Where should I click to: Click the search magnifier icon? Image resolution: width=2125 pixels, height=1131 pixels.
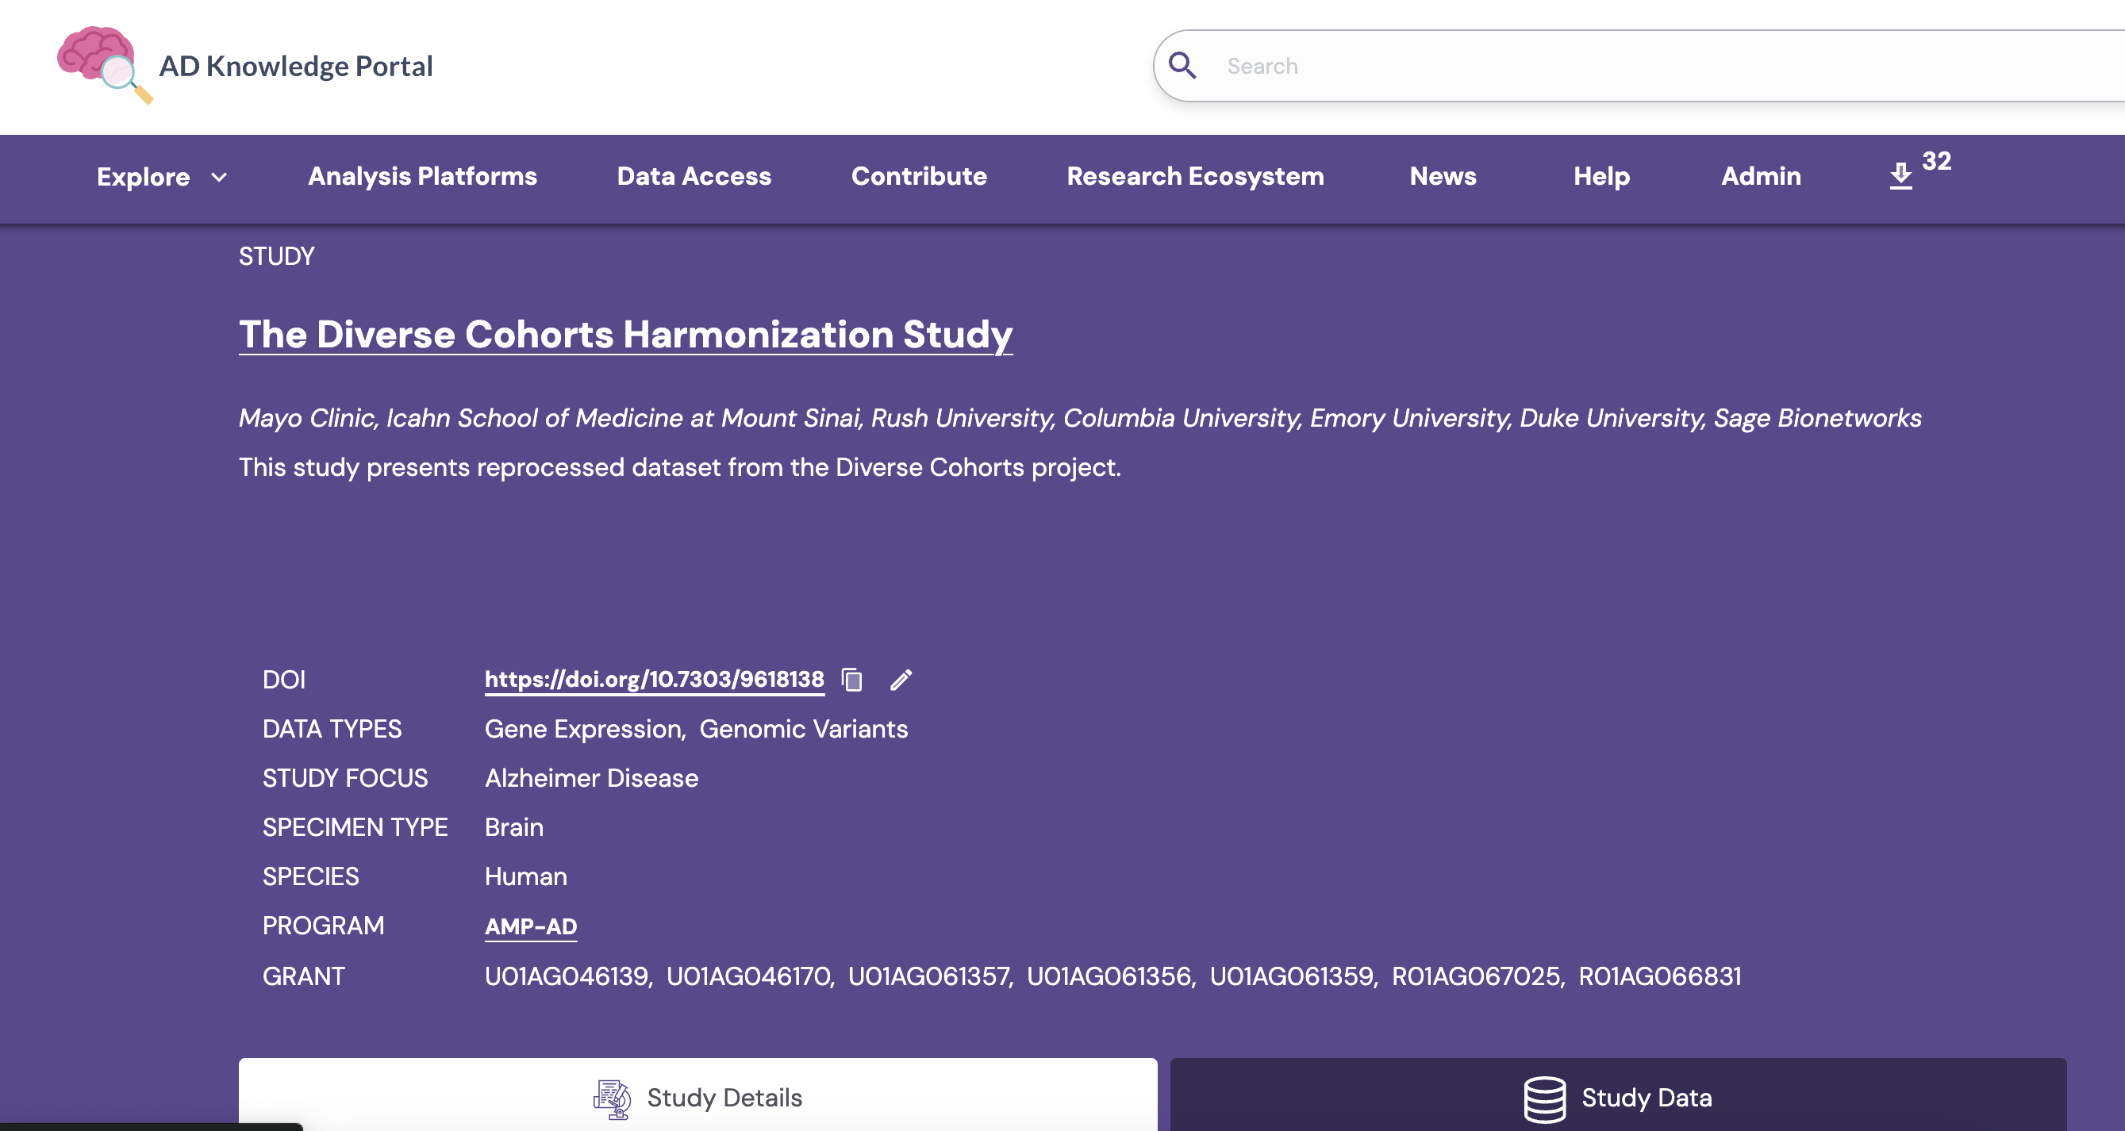click(x=1182, y=66)
